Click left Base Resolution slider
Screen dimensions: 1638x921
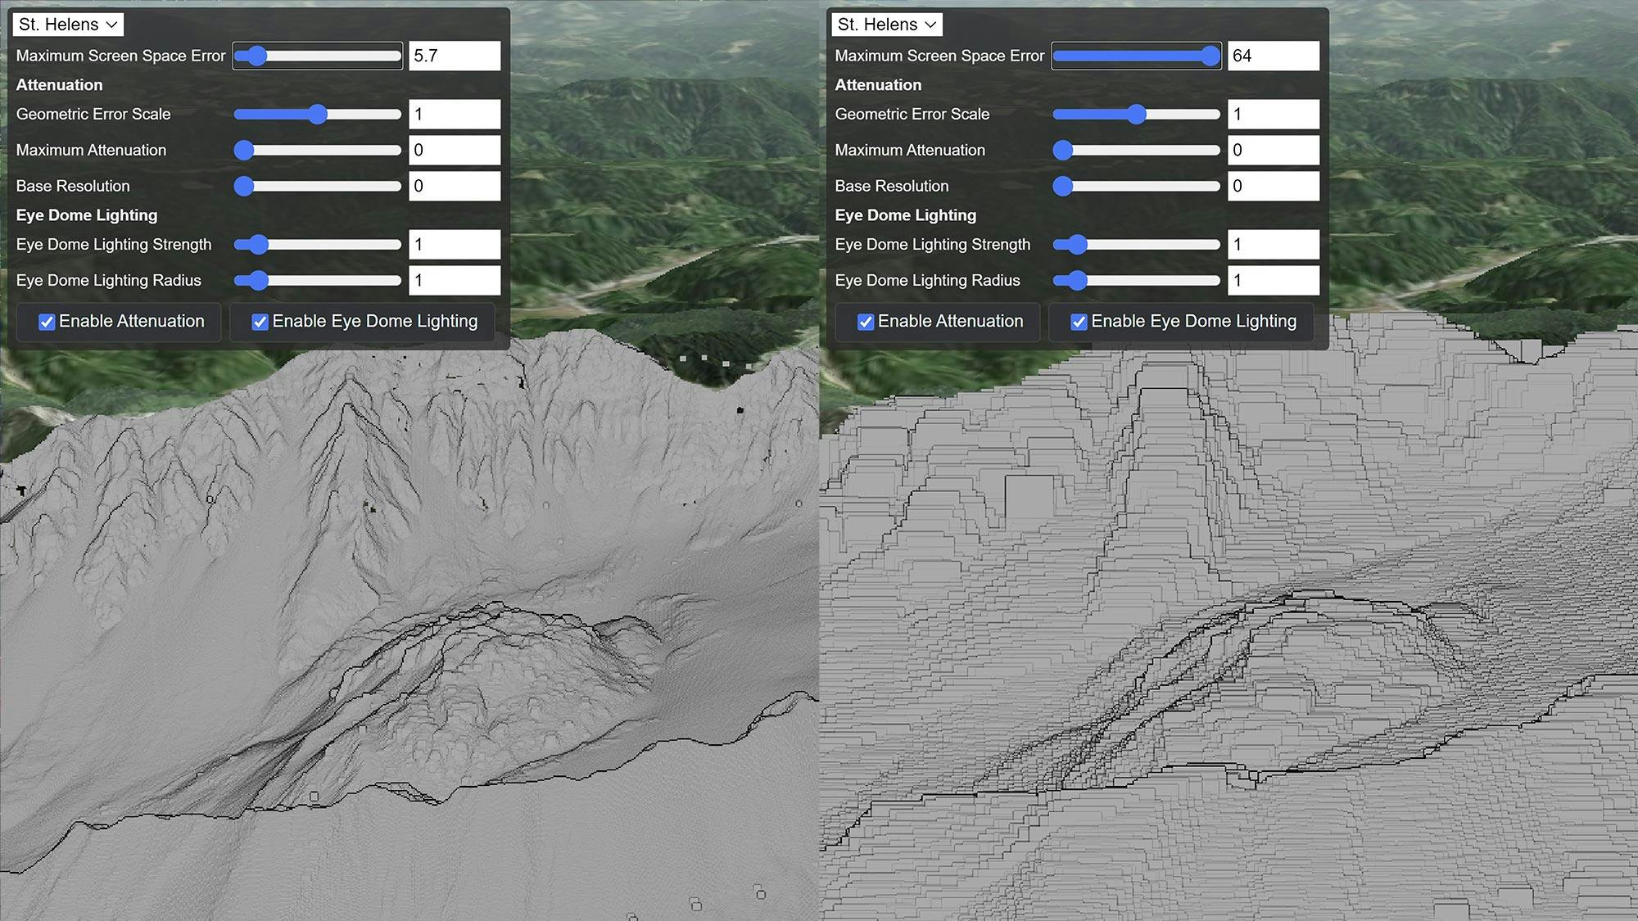(318, 187)
